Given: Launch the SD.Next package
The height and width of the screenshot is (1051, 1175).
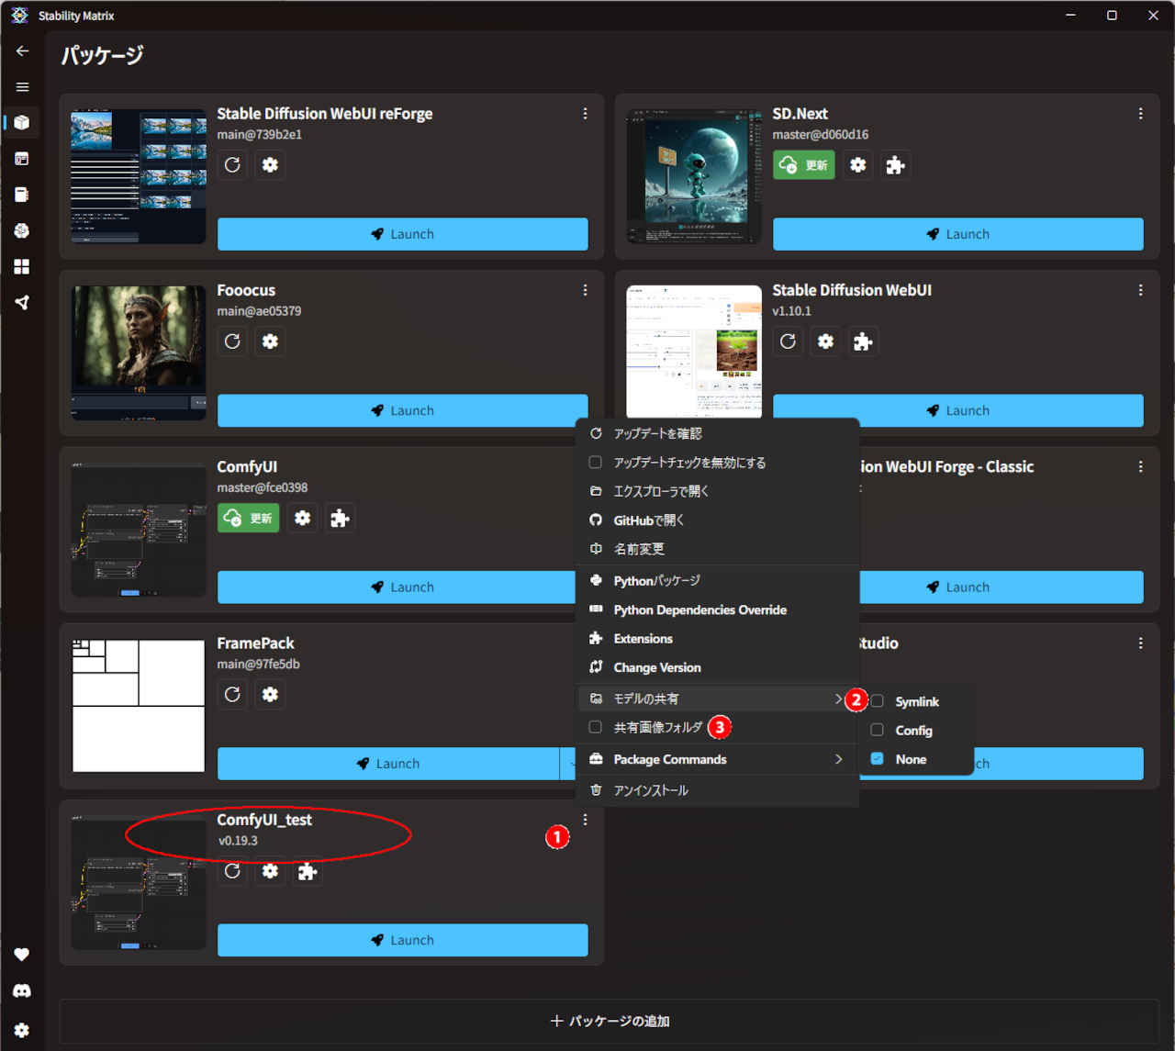Looking at the screenshot, I should 958,234.
